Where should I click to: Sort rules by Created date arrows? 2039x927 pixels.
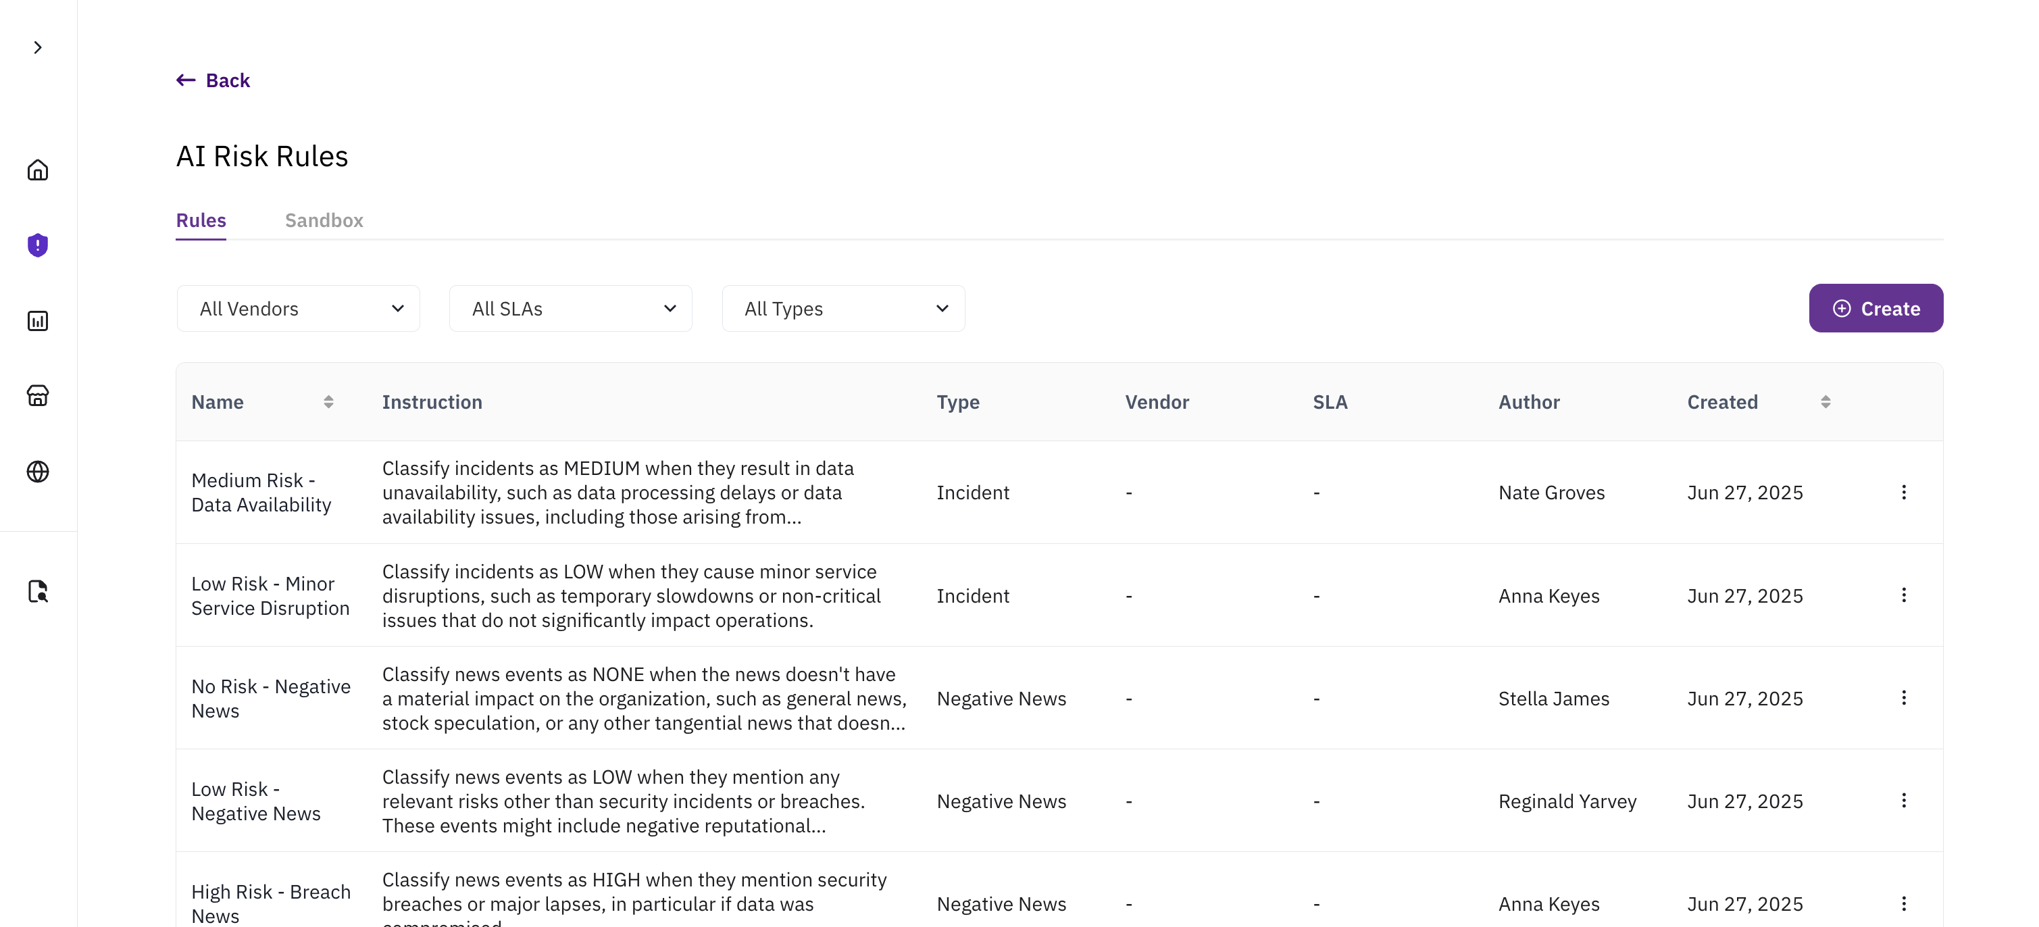[x=1825, y=402]
